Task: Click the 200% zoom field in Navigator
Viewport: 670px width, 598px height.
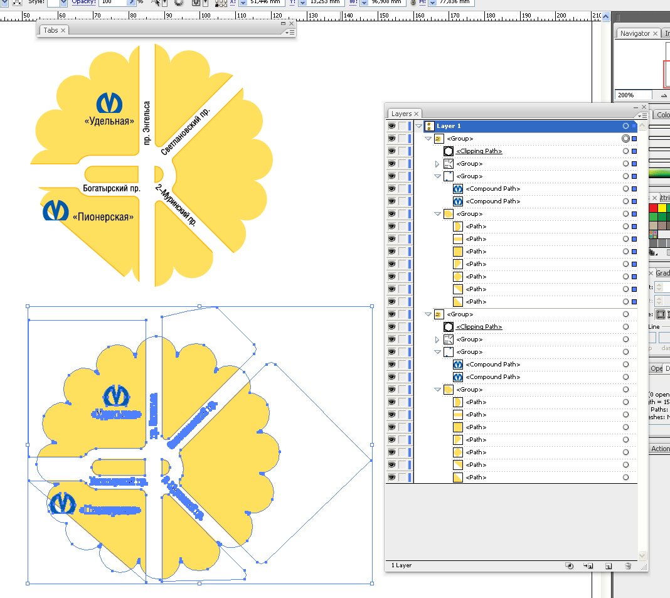Action: (x=633, y=95)
